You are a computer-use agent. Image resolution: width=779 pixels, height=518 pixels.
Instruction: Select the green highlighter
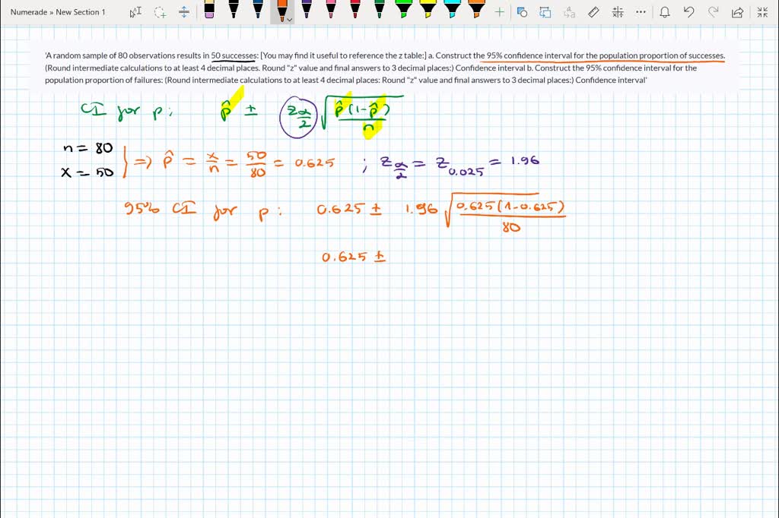point(403,12)
